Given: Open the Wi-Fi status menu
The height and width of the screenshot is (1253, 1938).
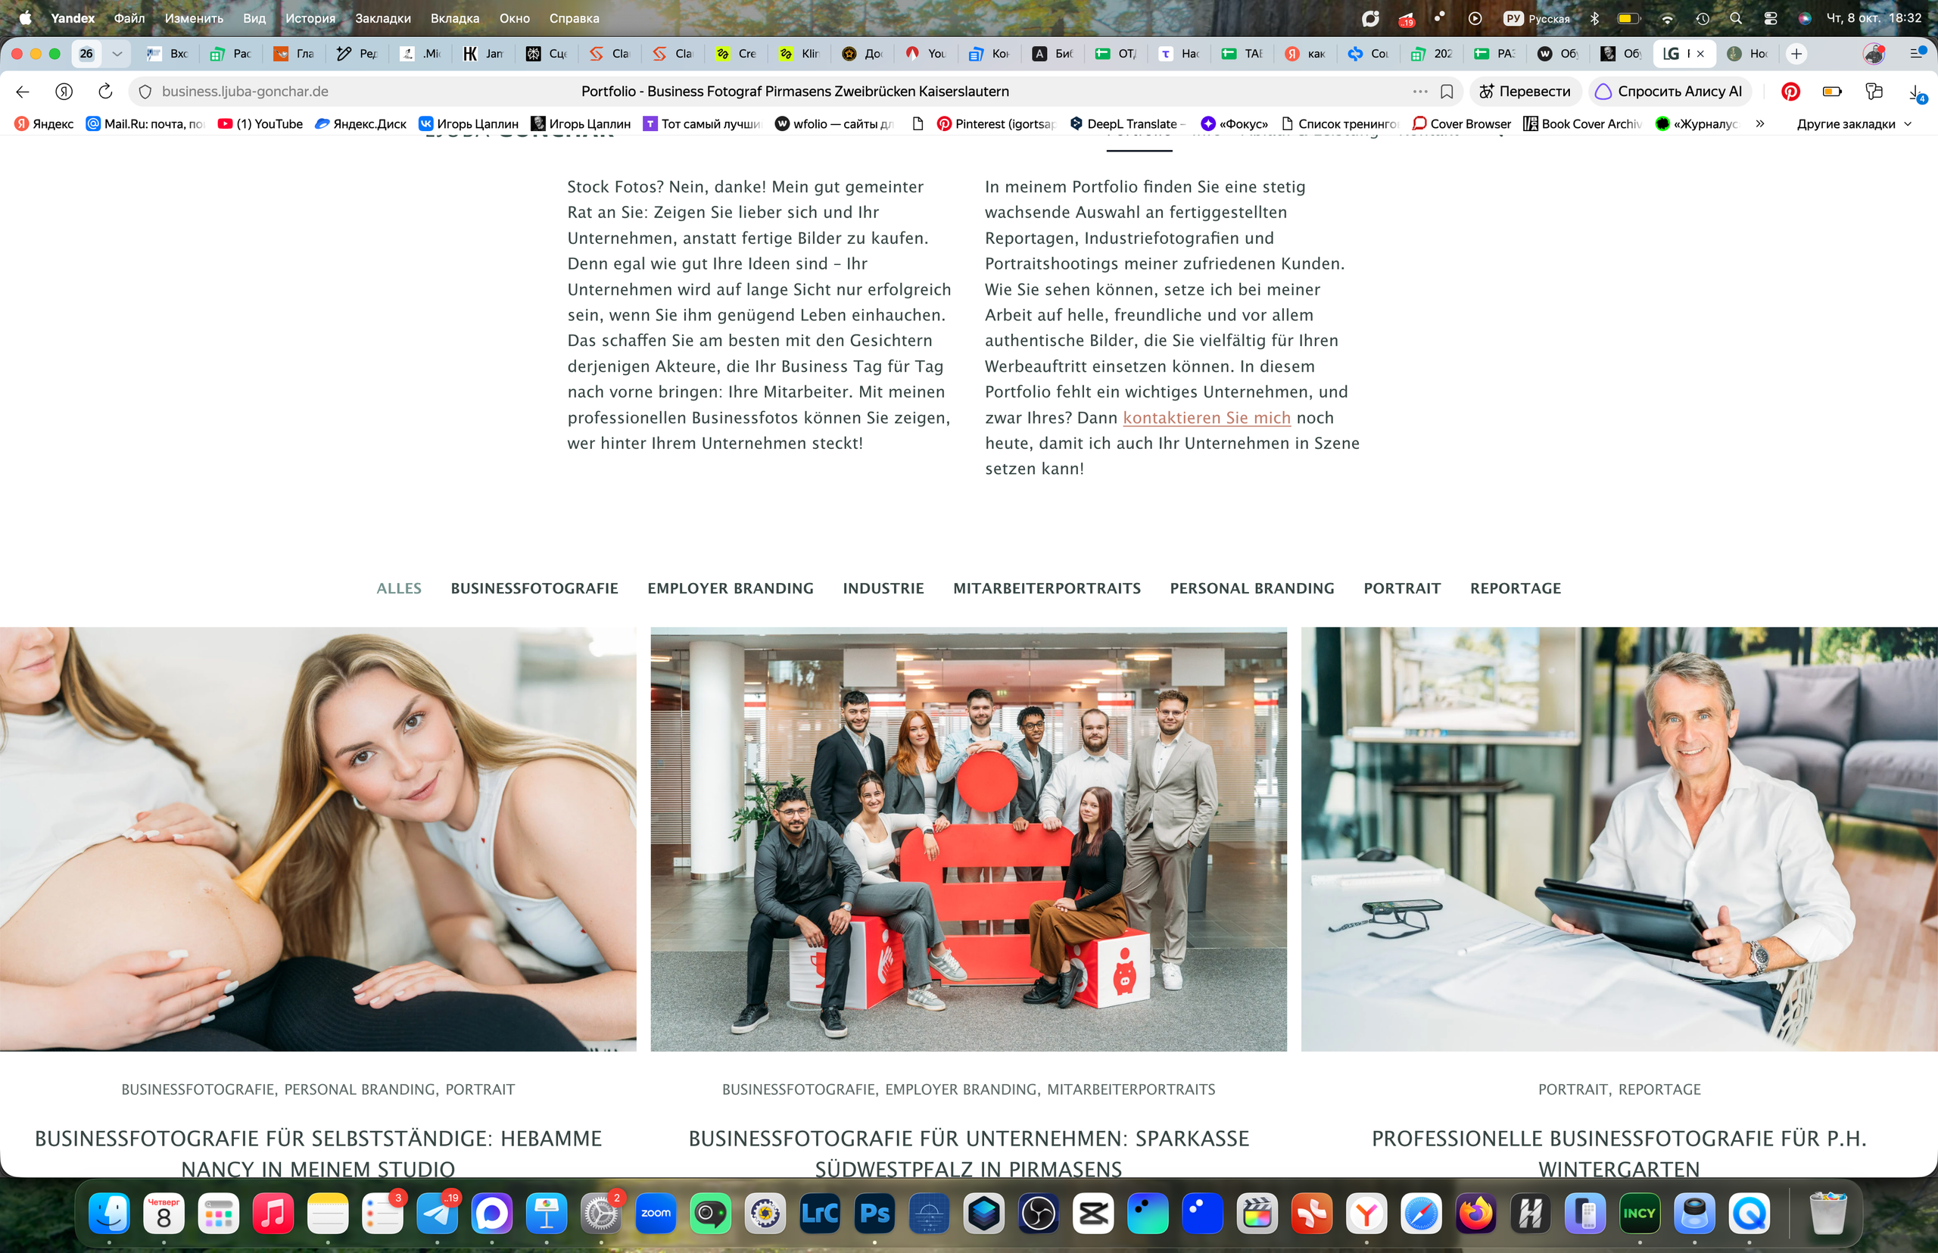Looking at the screenshot, I should [1667, 18].
